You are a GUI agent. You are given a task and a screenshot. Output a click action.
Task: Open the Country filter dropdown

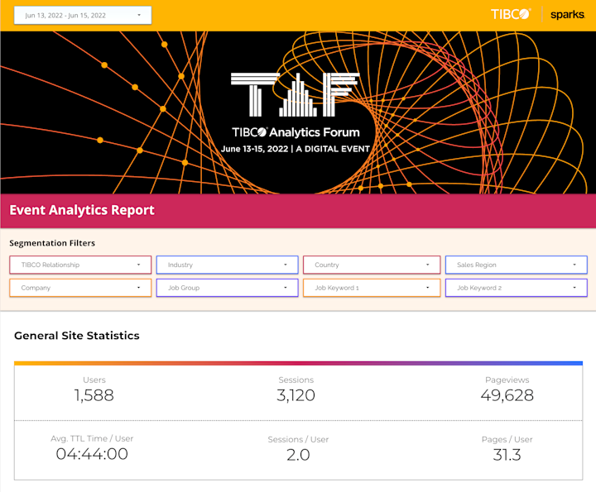click(372, 265)
